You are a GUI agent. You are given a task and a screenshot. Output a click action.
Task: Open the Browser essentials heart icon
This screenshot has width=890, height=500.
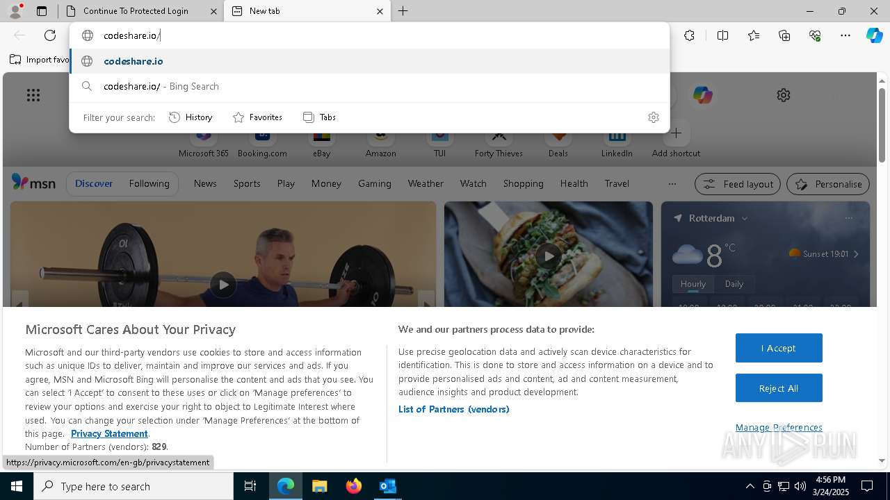815,35
